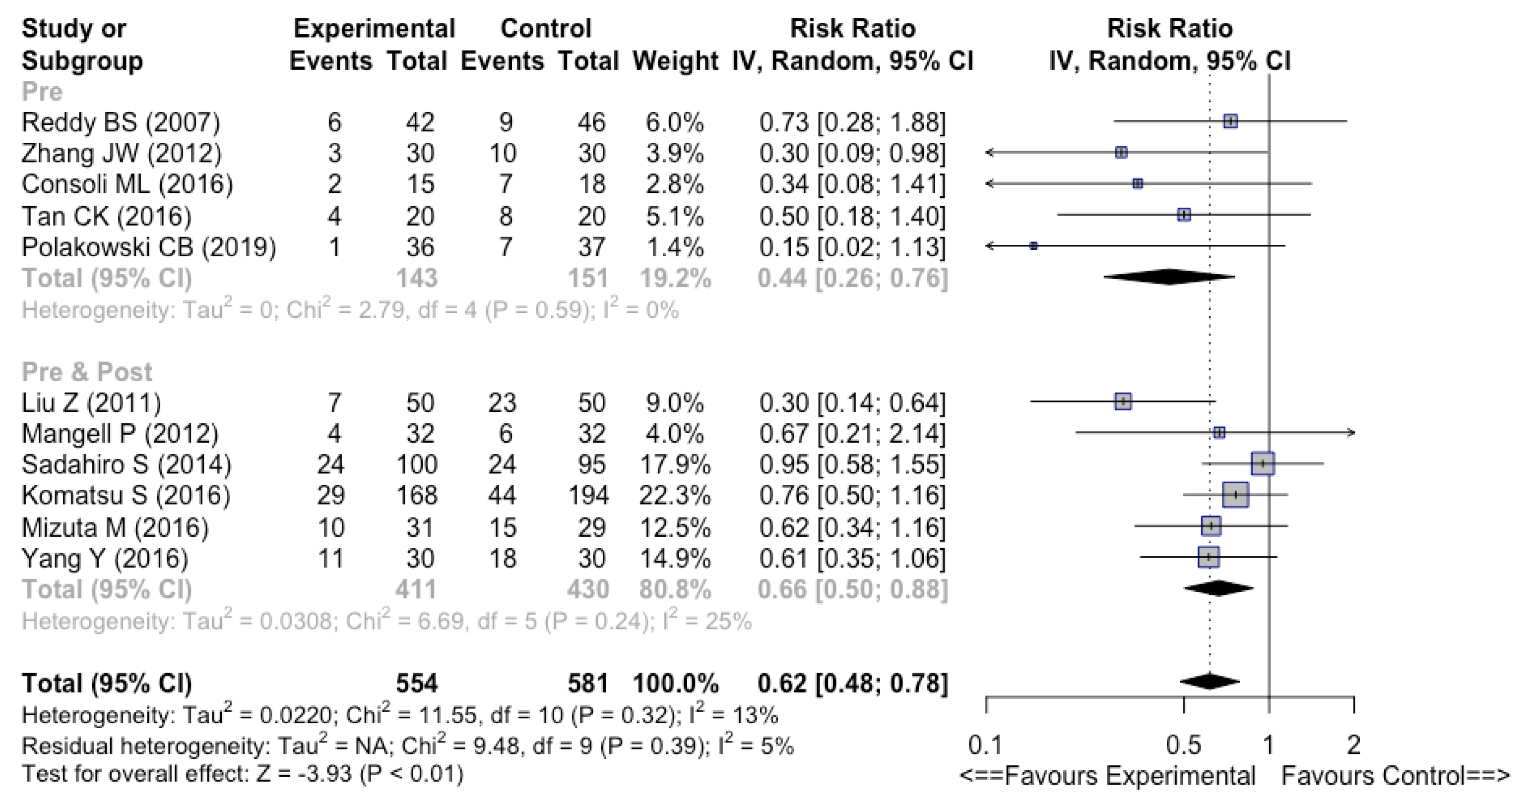Viewport: 1531px width, 803px height.
Task: Click the overall risk ratio "0.62 [0.48; 0.78]"
Action: click(852, 683)
